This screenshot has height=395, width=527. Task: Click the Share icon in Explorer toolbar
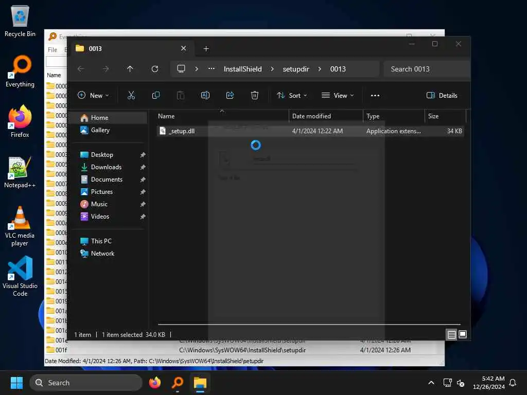pyautogui.click(x=230, y=95)
